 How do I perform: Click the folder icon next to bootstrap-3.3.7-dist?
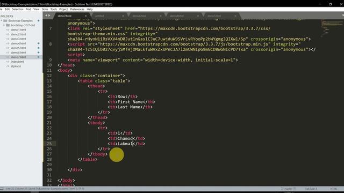[8, 25]
